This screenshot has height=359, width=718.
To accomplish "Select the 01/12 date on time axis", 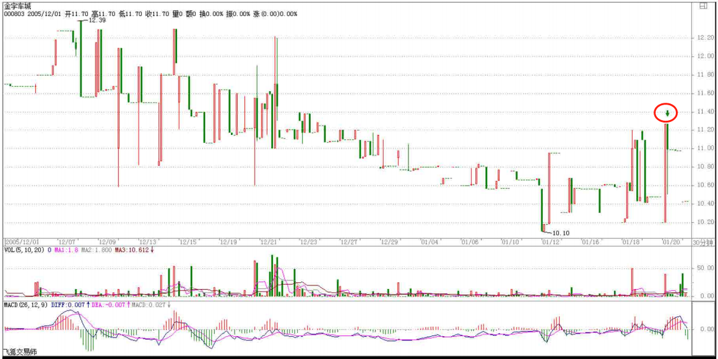I will click(550, 242).
